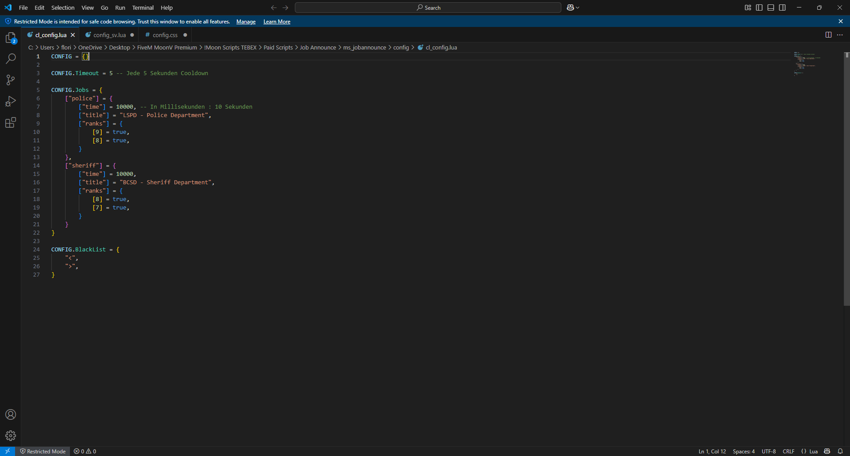Screen dimensions: 850x456
Task: Toggle the secondary side bar layout button
Action: click(x=782, y=8)
